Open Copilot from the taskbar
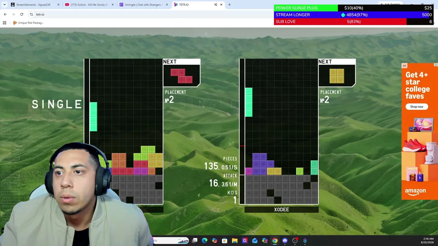The image size is (438, 246). coord(215,241)
